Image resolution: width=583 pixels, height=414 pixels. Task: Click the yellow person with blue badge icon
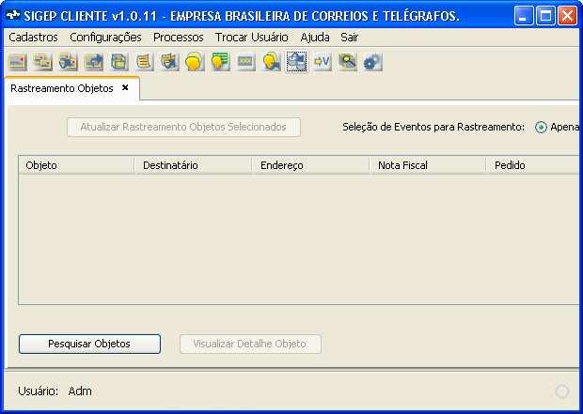(x=271, y=62)
